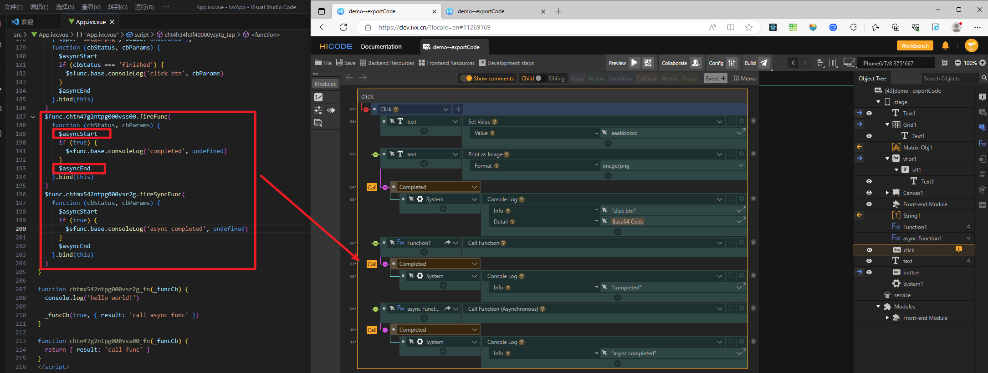Run the app preview play button

pos(634,63)
